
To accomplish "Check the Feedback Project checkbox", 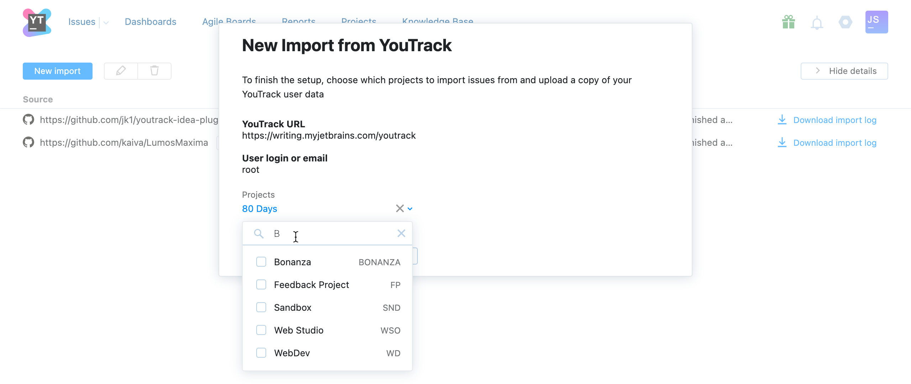I will tap(261, 285).
